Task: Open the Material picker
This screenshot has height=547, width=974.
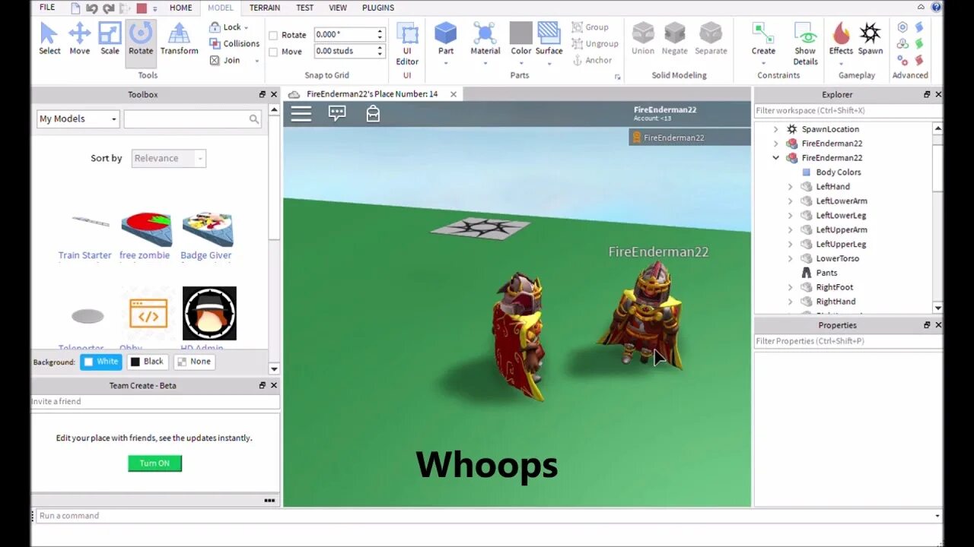Action: click(485, 39)
